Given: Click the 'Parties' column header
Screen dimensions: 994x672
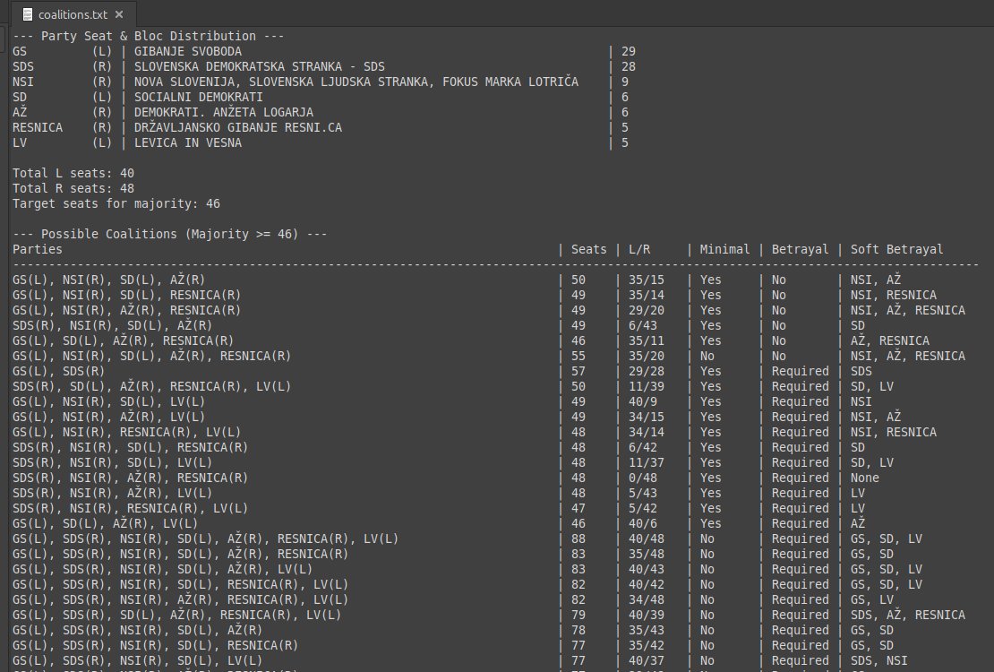Looking at the screenshot, I should pos(38,249).
